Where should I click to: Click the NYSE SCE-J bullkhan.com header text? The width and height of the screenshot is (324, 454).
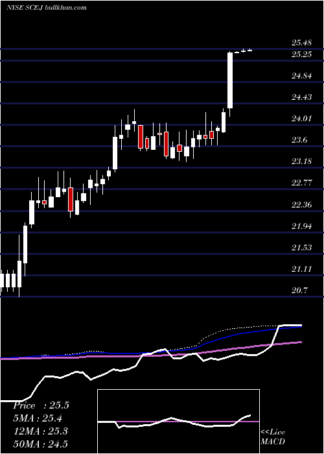tap(47, 7)
